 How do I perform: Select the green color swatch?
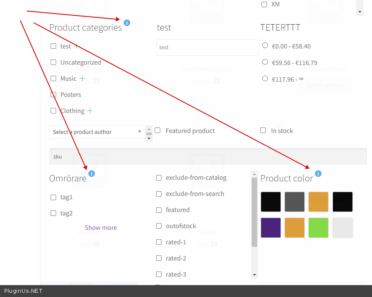pos(318,227)
